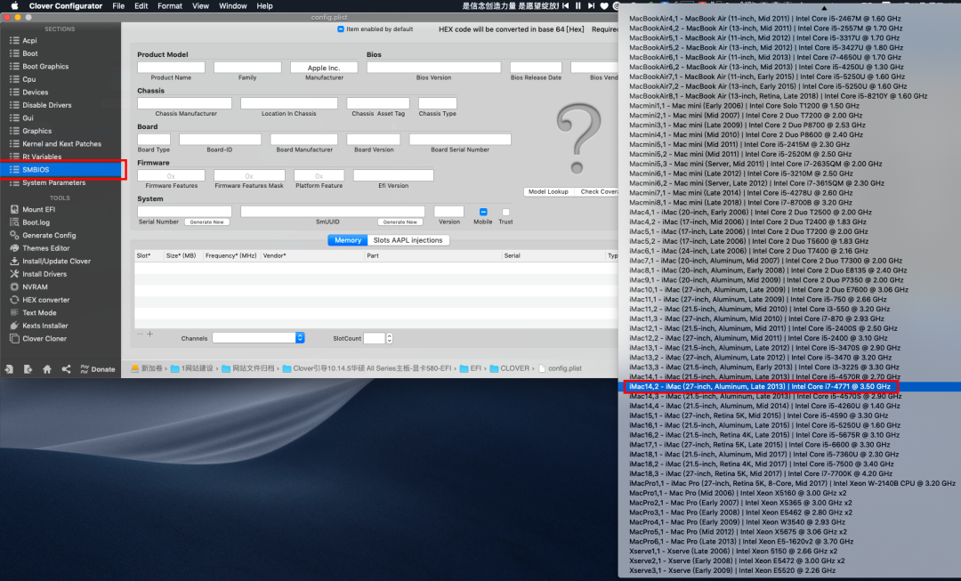Click the Efi Version input field

(393, 175)
